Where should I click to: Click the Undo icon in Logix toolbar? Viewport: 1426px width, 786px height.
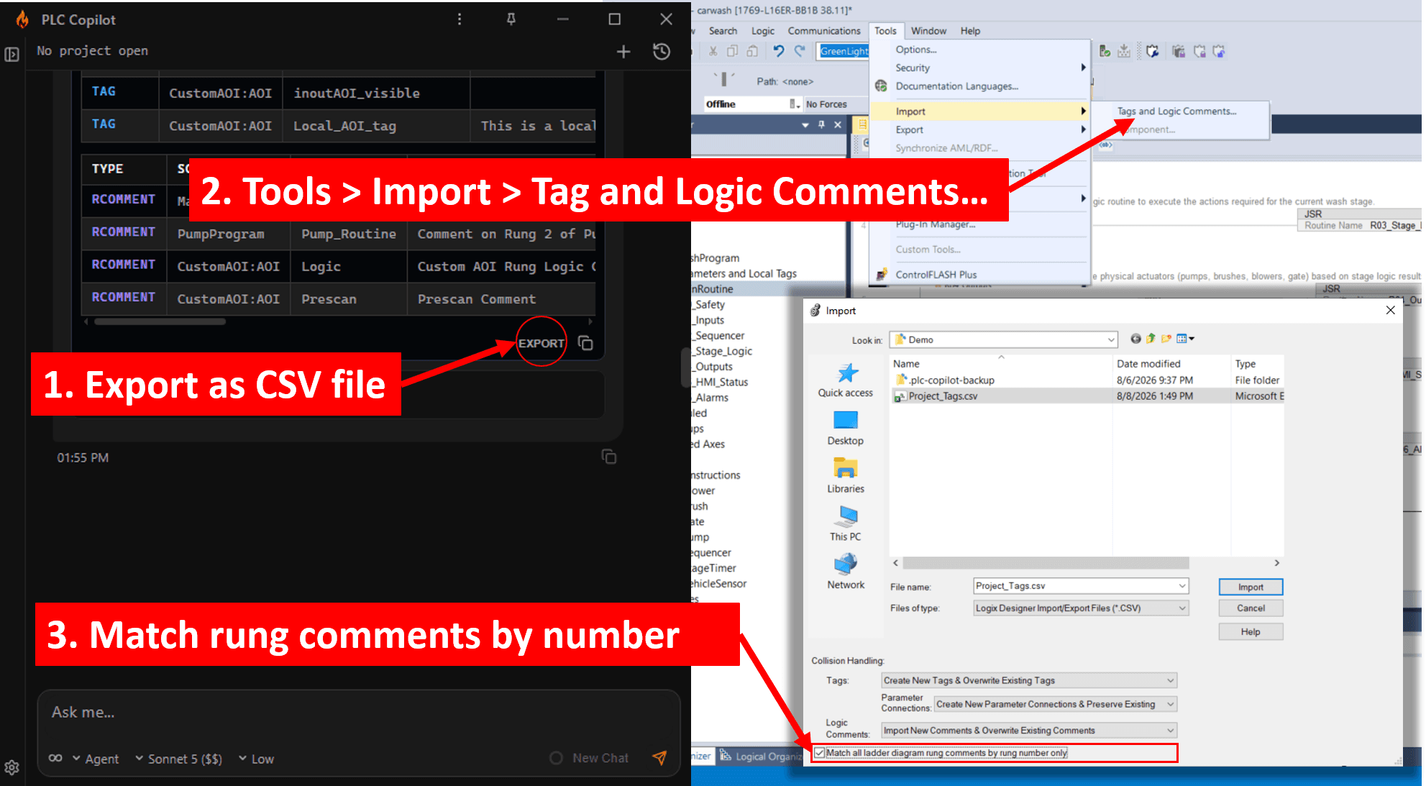pyautogui.click(x=778, y=51)
